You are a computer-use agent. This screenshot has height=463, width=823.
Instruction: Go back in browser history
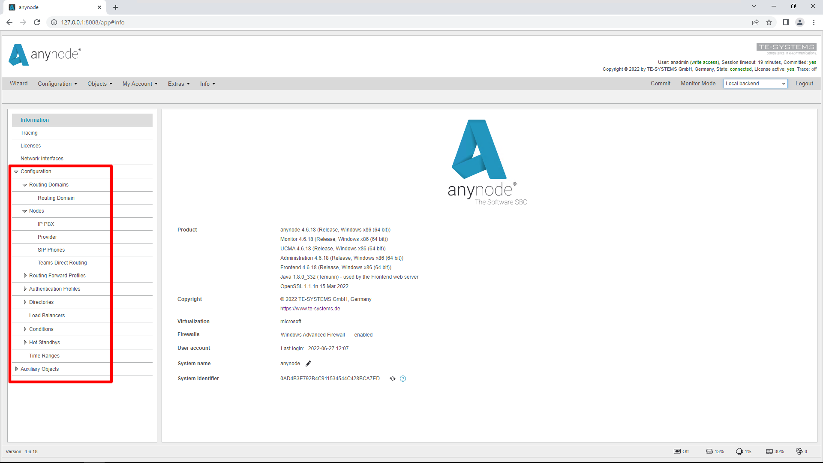(9, 22)
